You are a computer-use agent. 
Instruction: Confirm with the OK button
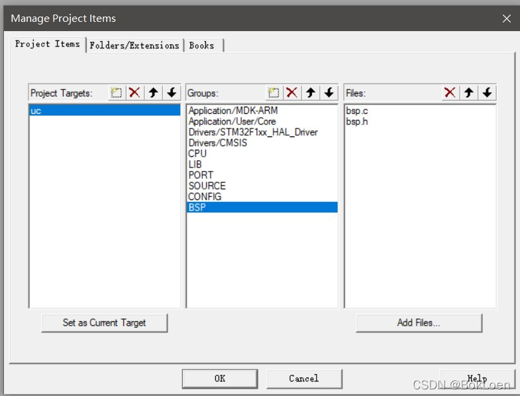220,378
